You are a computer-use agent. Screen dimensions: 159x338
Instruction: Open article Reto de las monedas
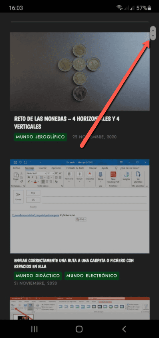pos(67,123)
